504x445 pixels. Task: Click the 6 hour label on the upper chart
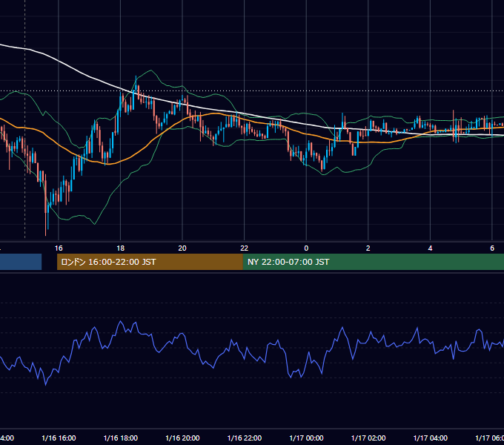tap(492, 248)
